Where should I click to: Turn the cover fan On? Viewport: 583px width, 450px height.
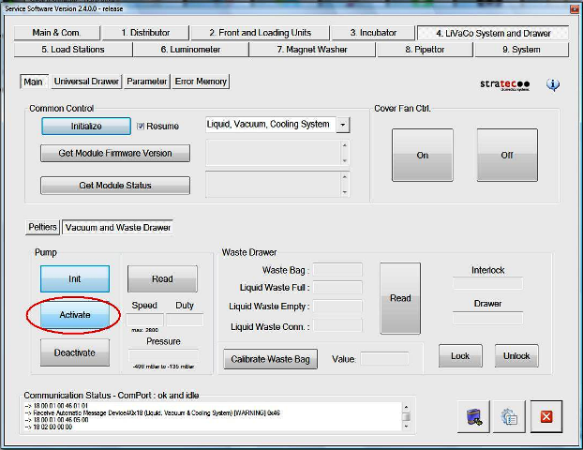point(422,156)
